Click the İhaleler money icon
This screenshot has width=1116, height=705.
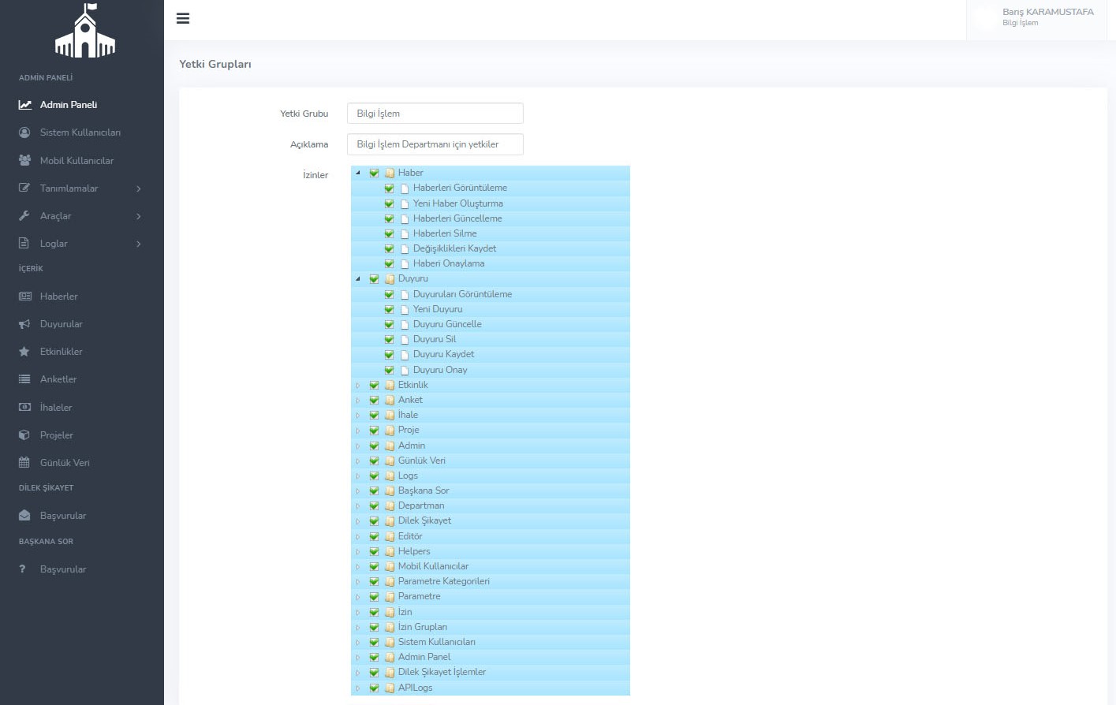coord(24,407)
